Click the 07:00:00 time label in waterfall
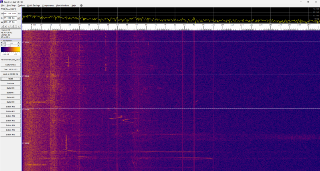The image size is (320, 171). point(26,143)
